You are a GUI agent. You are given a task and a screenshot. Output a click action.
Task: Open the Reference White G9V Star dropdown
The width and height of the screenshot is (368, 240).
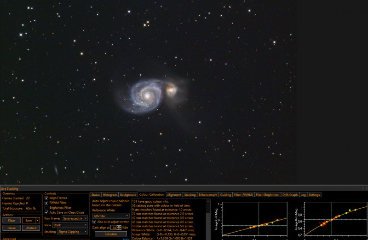(110, 216)
